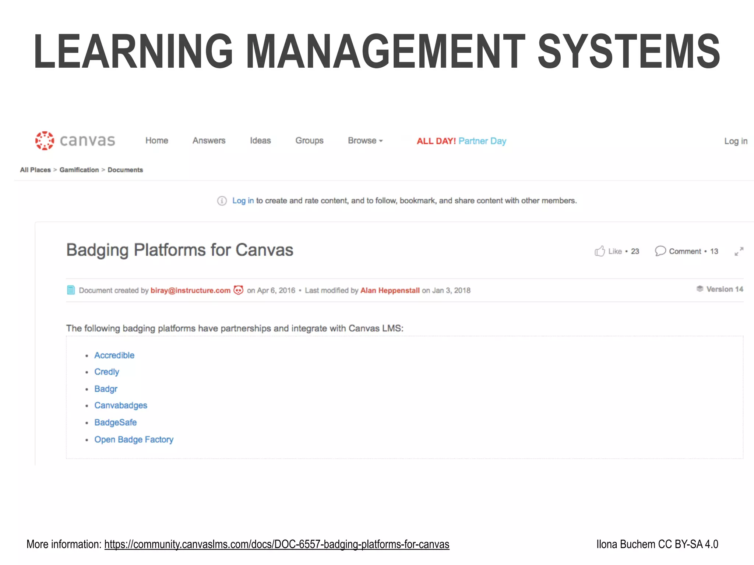
Task: Click the 'following badging platforms' intro sentence
Action: 235,328
